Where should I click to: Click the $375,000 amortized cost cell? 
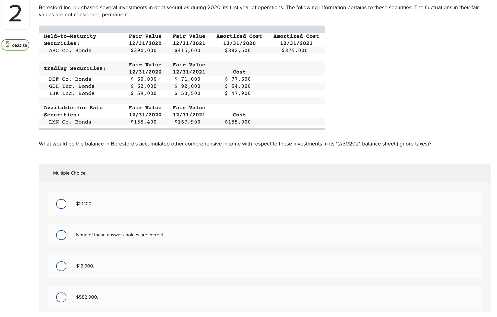294,51
